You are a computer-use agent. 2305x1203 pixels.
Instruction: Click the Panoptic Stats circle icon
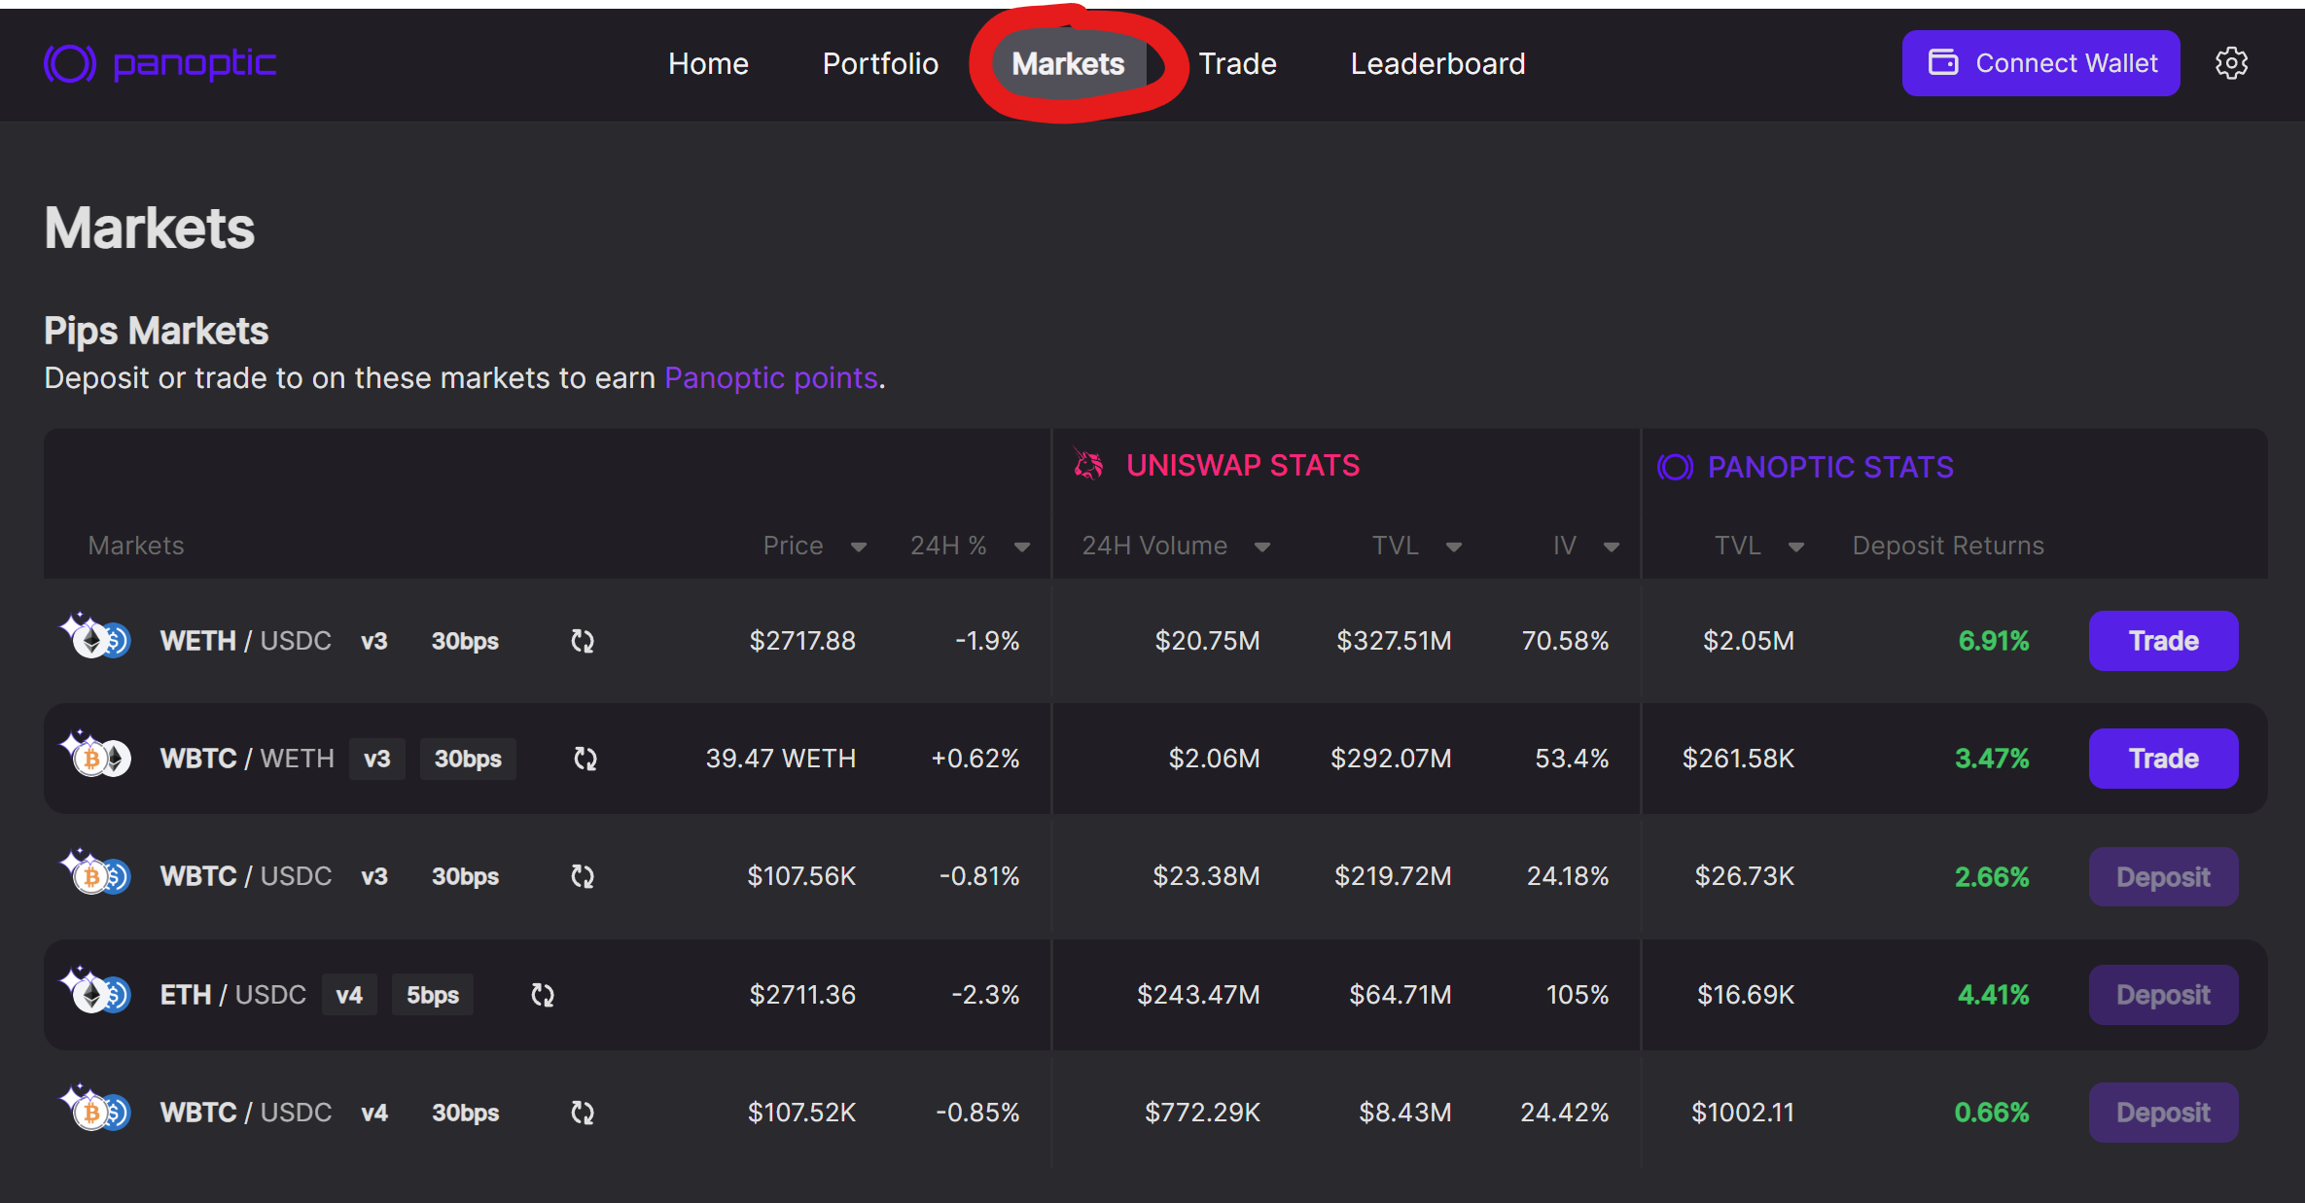click(1675, 468)
